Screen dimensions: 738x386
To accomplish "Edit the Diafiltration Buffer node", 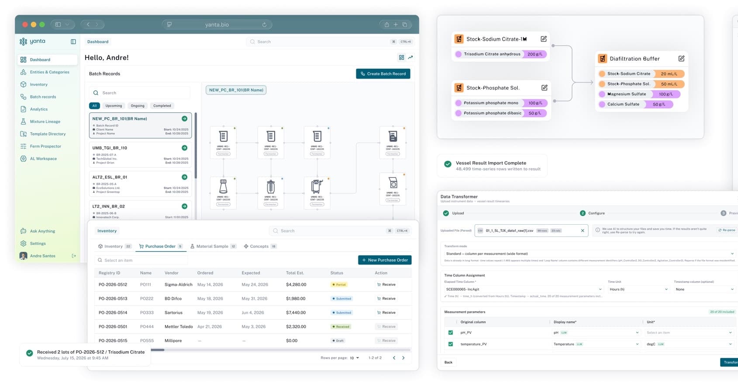I will [681, 59].
